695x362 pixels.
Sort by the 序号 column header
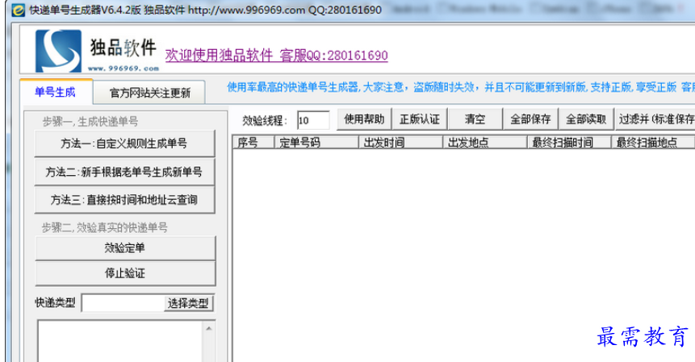click(x=253, y=143)
